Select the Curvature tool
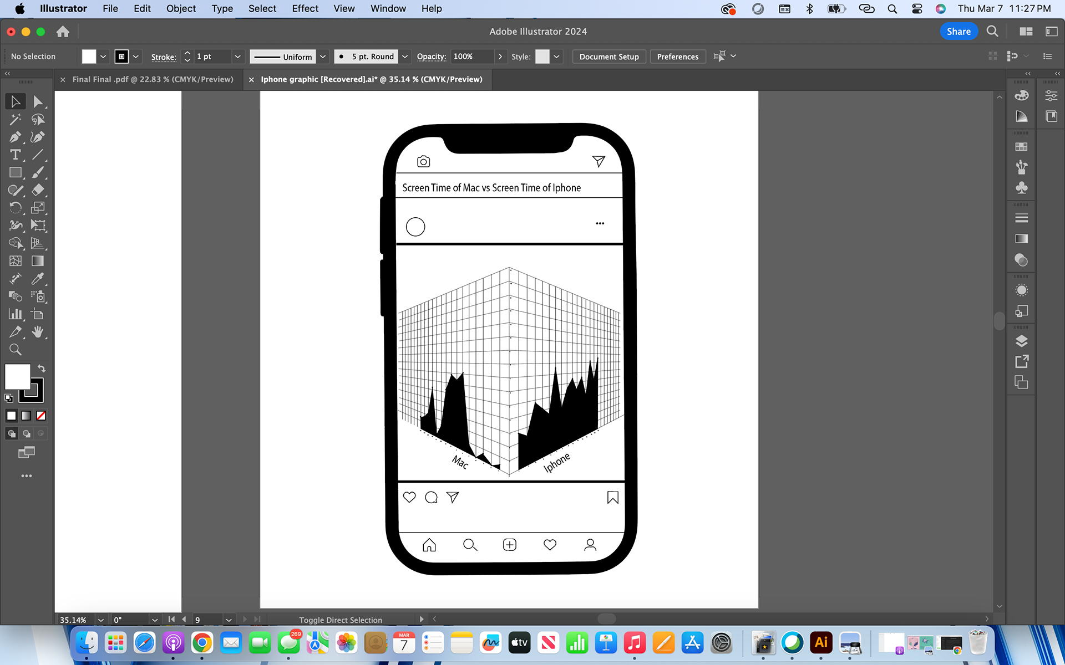This screenshot has width=1065, height=665. pos(38,137)
